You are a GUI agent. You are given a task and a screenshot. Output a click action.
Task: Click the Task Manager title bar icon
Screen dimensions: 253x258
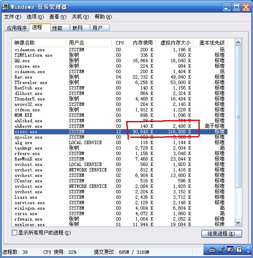6,7
